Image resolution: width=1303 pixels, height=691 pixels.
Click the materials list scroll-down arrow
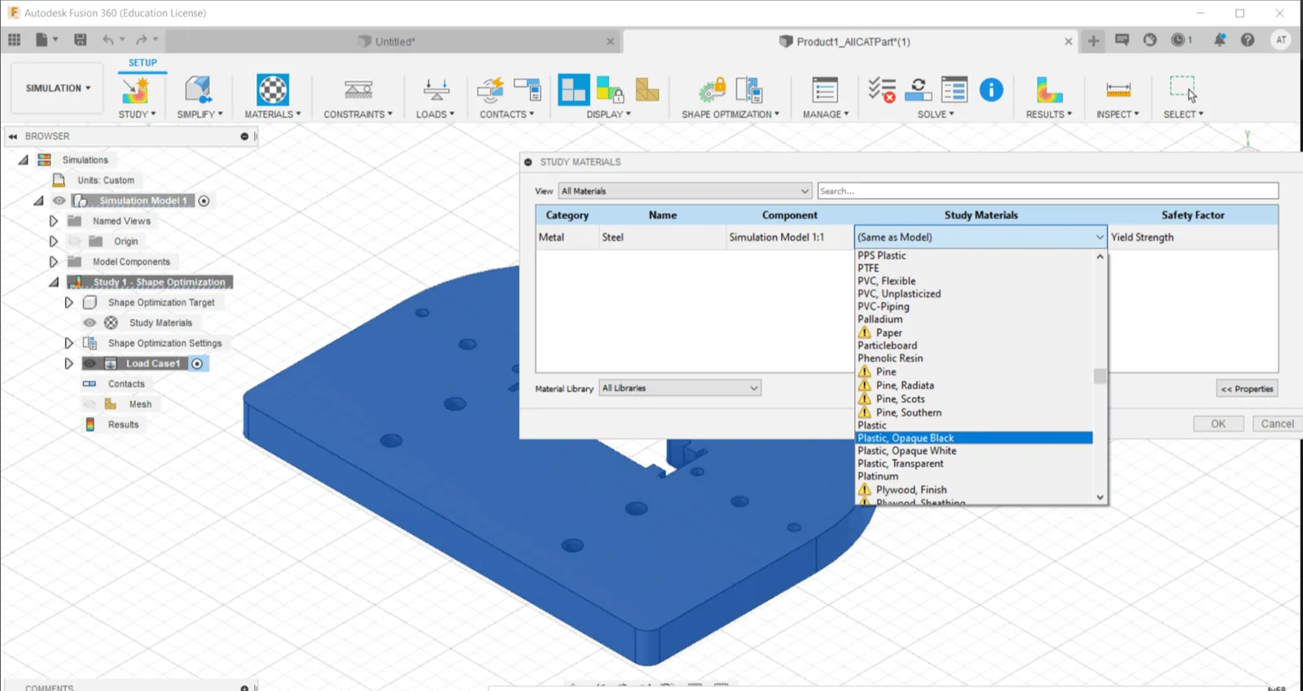[x=1100, y=497]
